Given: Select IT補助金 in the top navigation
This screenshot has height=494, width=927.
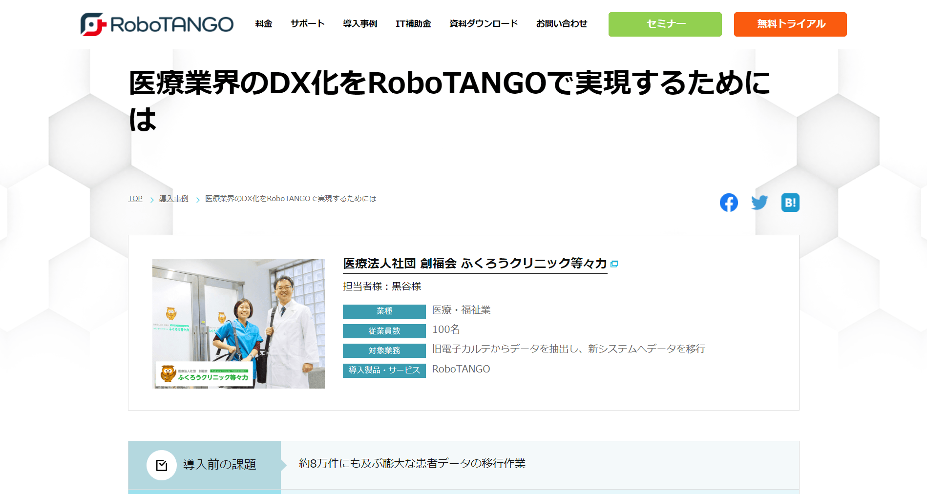Looking at the screenshot, I should point(413,24).
